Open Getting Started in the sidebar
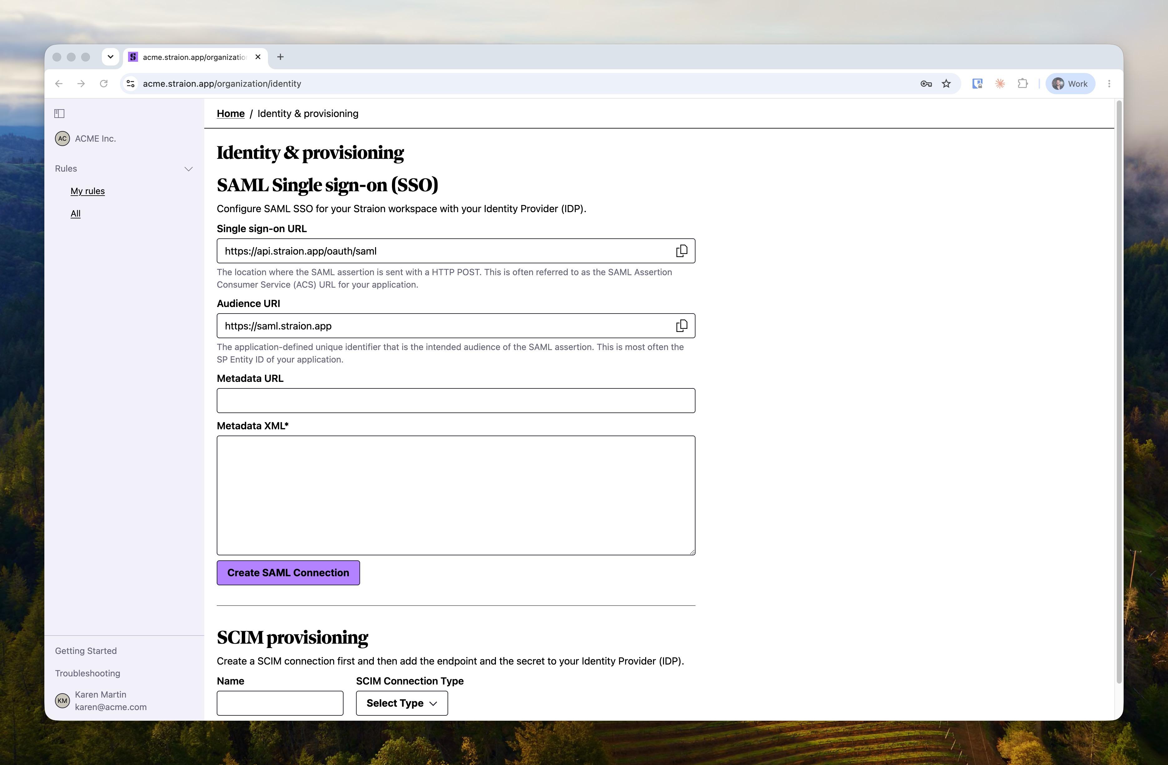 (x=86, y=651)
